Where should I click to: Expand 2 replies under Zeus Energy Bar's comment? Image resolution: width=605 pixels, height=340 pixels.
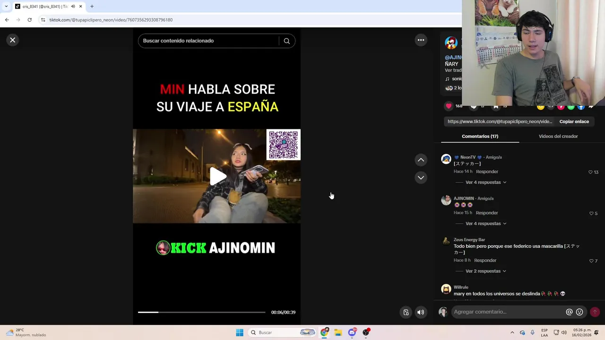coord(485,271)
